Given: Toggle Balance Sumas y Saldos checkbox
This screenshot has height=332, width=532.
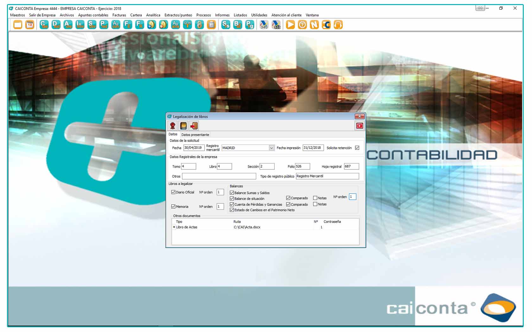Looking at the screenshot, I should coord(232,193).
